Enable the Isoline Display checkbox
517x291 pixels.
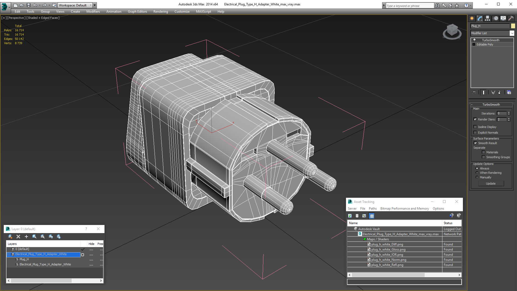click(475, 127)
